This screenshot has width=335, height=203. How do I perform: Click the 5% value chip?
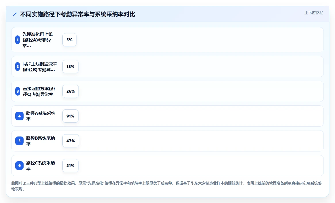[69, 40]
